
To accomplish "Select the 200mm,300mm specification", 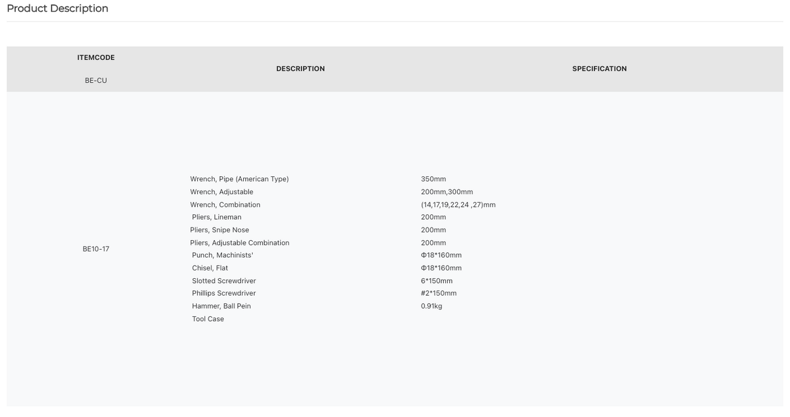I will 447,192.
